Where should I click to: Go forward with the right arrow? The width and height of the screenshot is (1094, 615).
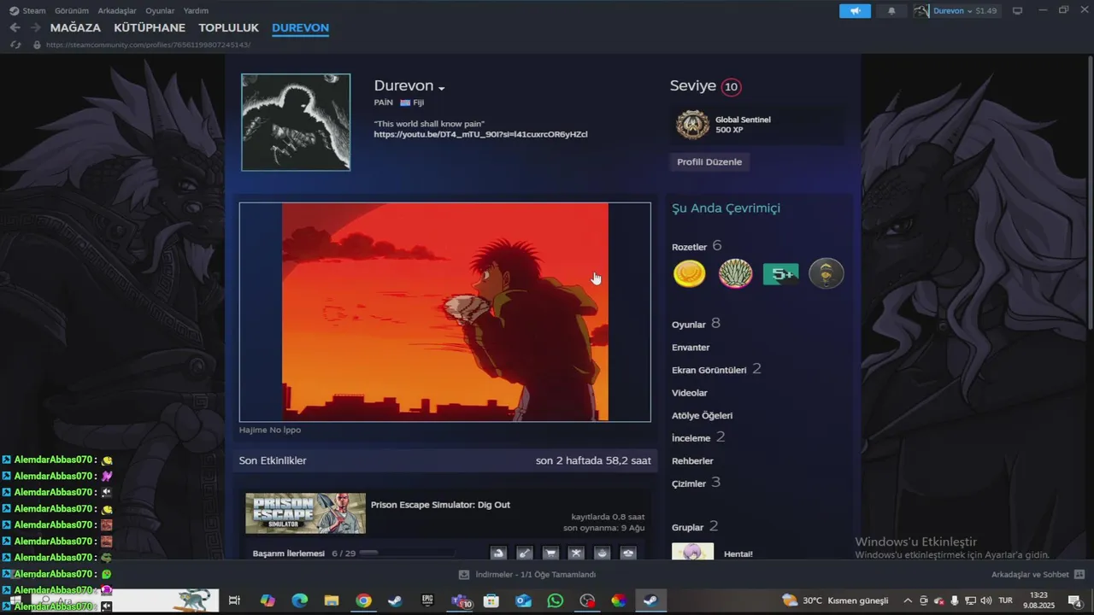[35, 27]
